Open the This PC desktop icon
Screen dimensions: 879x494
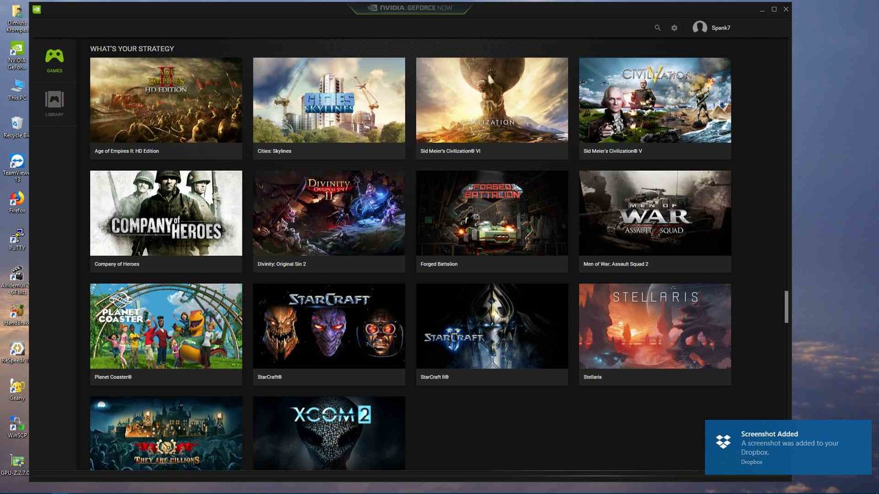(17, 89)
